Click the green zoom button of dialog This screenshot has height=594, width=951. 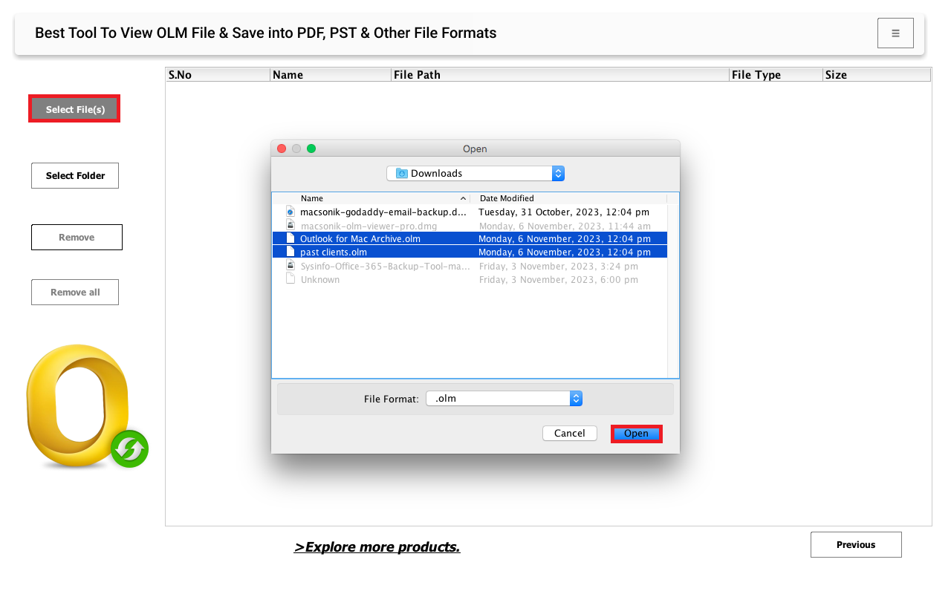(311, 148)
